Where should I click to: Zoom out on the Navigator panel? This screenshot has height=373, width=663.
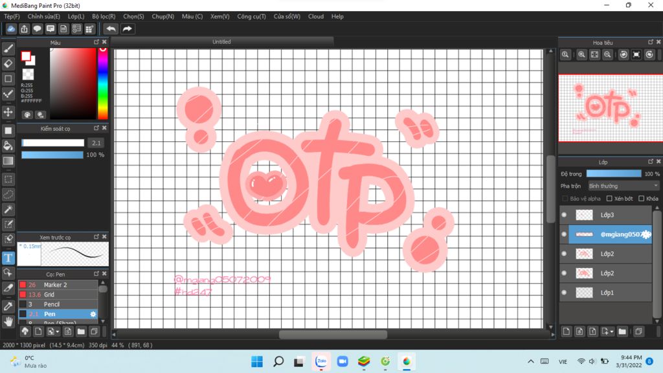tap(607, 54)
